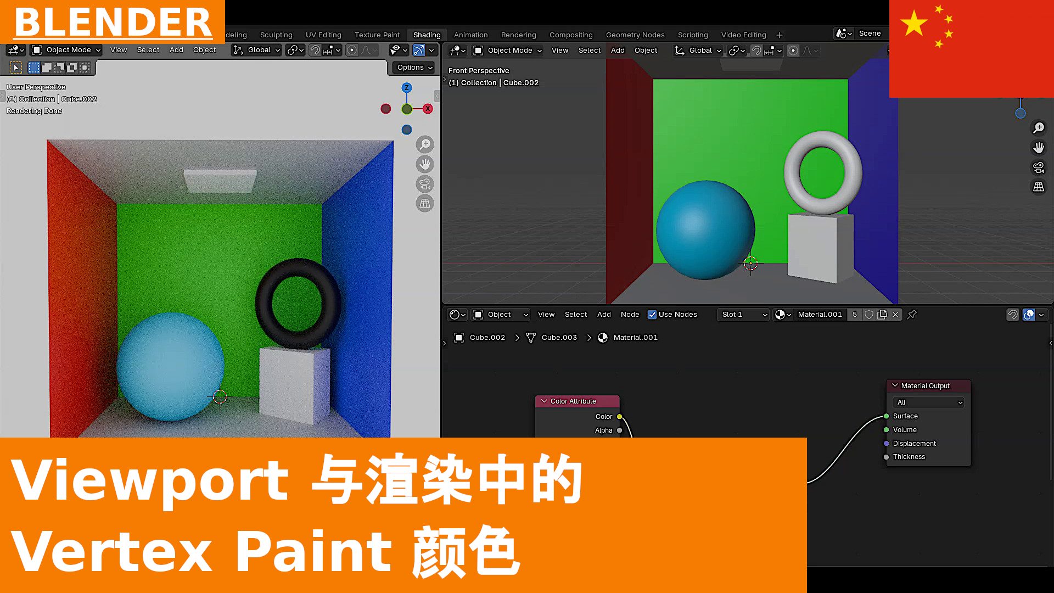Screen dimensions: 1054x593
Task: Choose Invert Selection mode icon
Action: 72,68
